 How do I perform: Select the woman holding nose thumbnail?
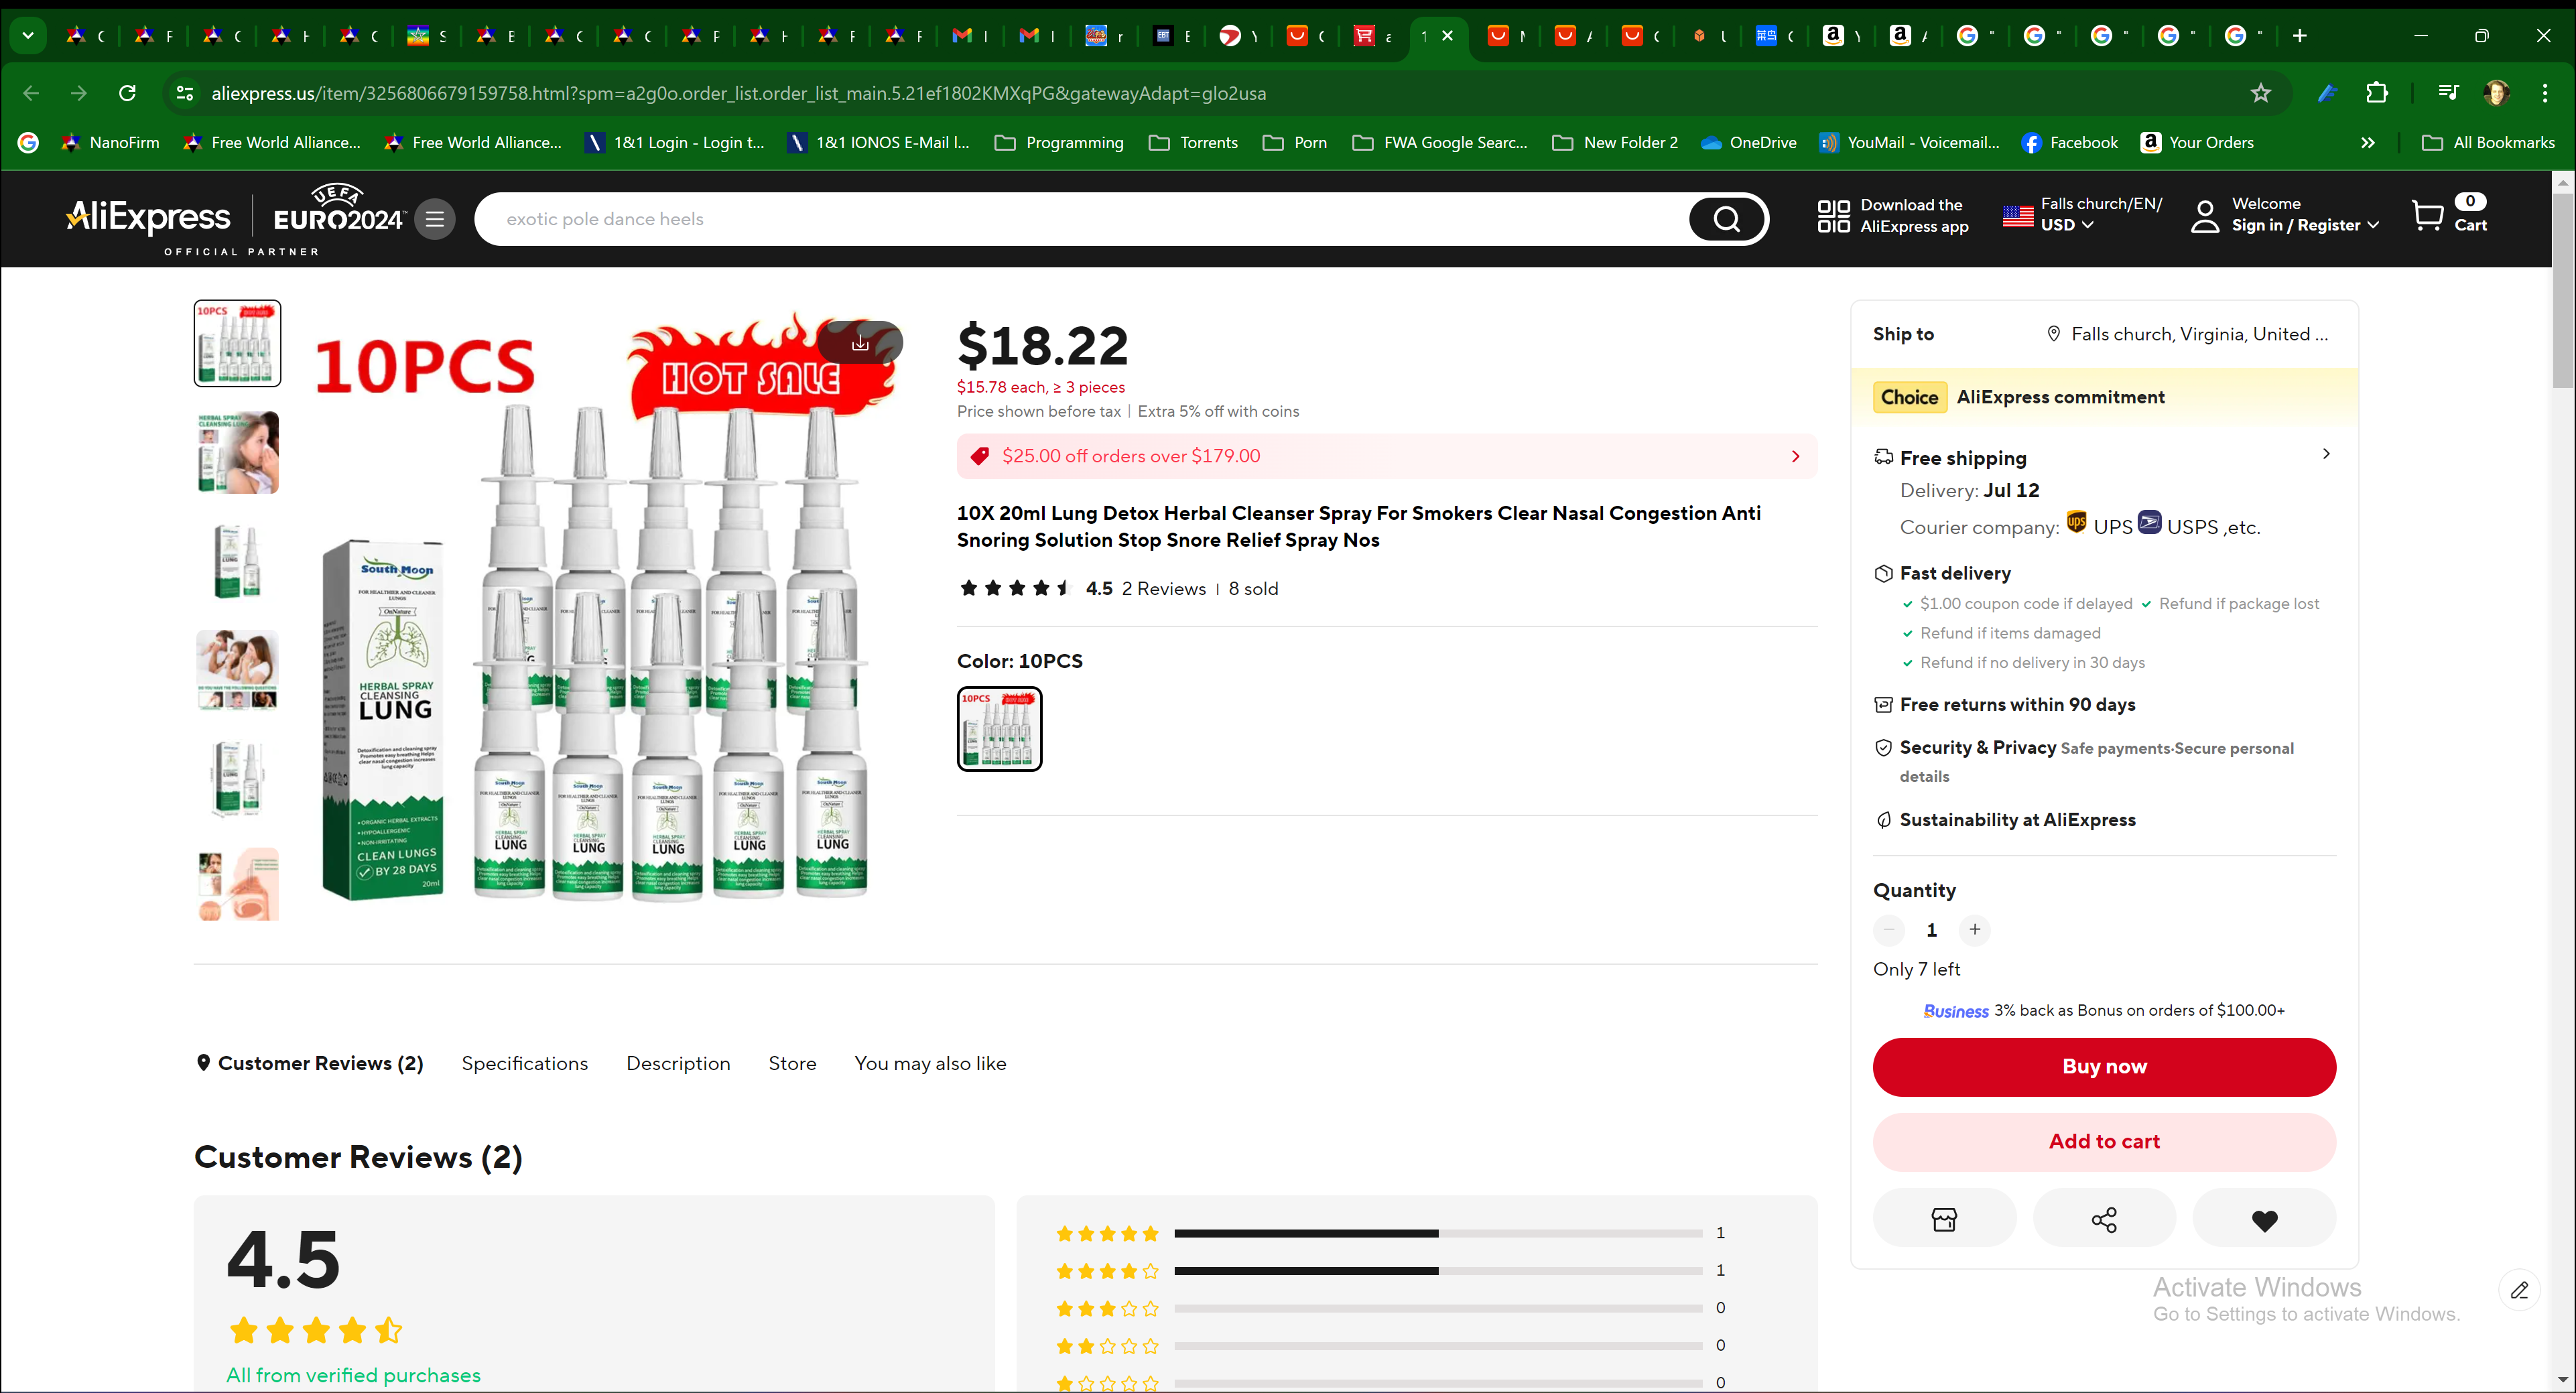pyautogui.click(x=238, y=453)
